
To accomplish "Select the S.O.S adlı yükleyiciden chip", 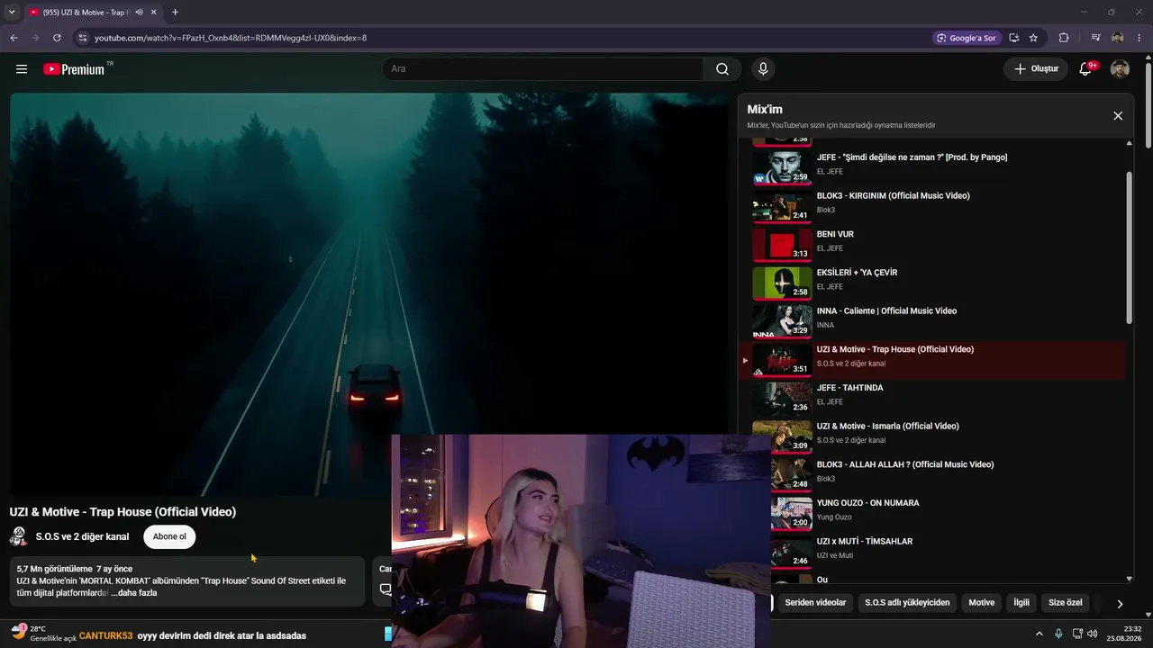I will 907,603.
